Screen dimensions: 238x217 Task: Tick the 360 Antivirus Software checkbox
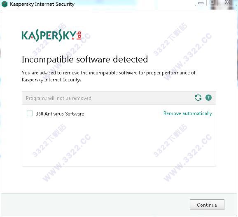[30, 113]
